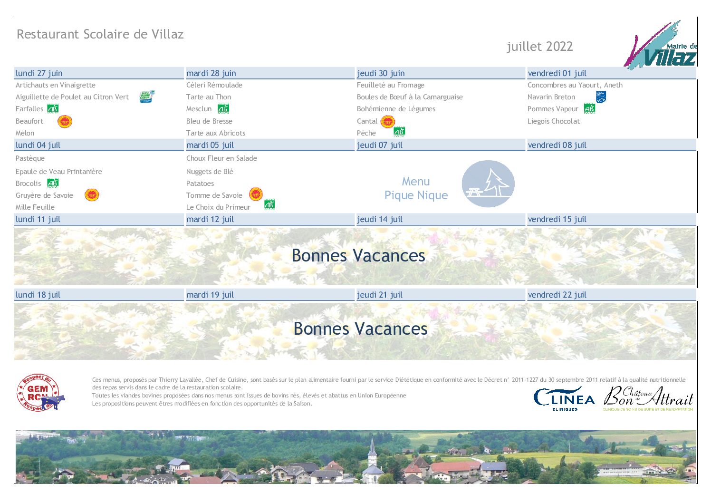Click the blue label icon beside Navarin Breton
711x503 pixels.
[x=601, y=97]
